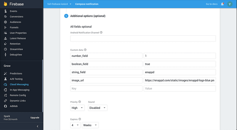The height and width of the screenshot is (130, 237).
Task: Click the empty Value input field
Action: coord(180,88)
